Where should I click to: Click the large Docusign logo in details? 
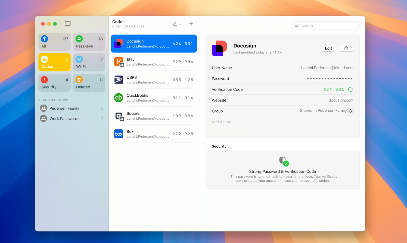coord(220,48)
